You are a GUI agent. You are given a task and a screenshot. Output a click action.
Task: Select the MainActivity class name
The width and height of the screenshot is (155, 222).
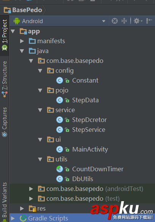tap(90, 149)
